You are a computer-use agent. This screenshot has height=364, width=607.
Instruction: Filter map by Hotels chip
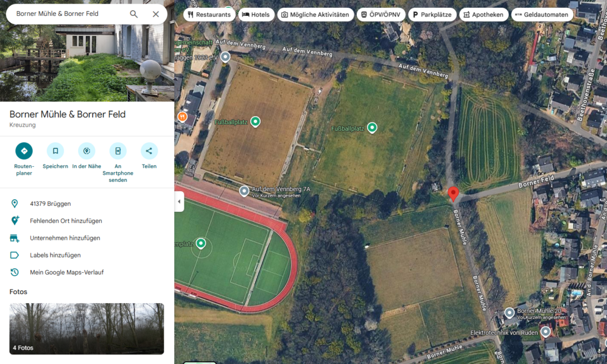[x=256, y=15]
